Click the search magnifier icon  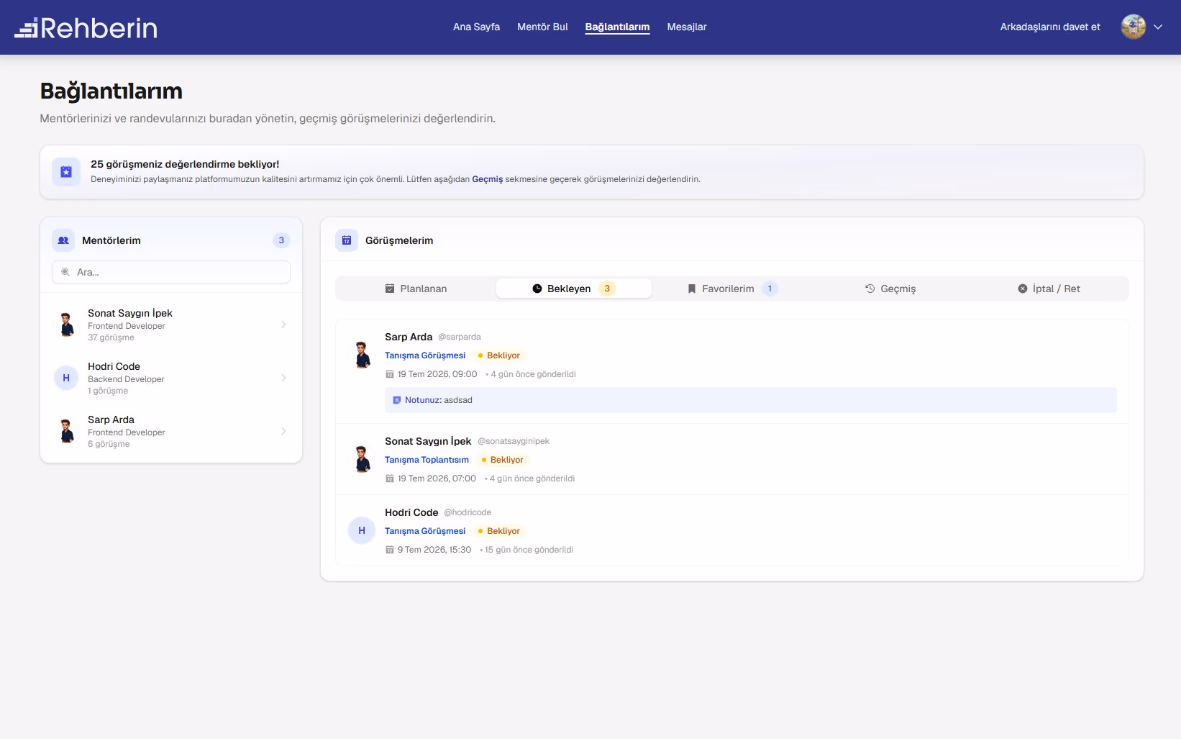[x=65, y=272]
